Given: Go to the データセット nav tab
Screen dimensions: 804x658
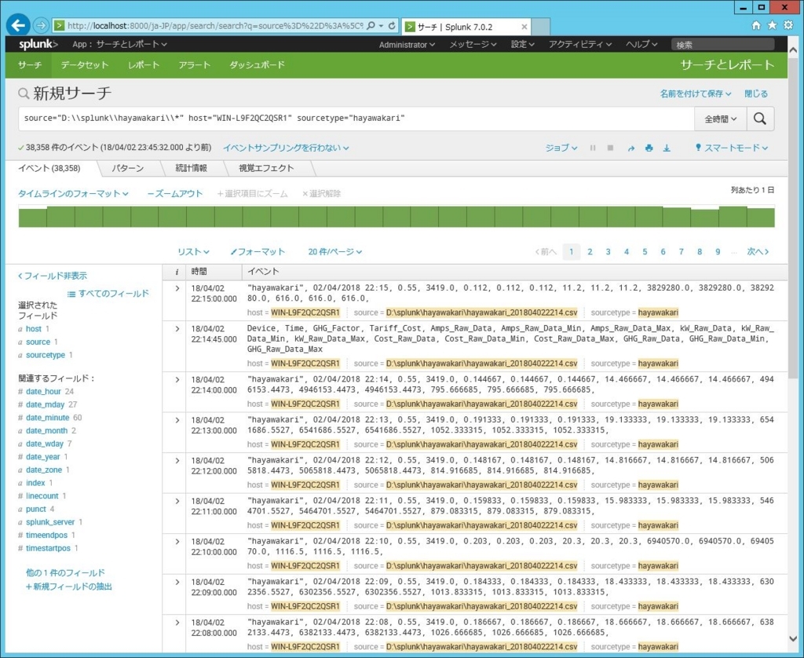Looking at the screenshot, I should [x=85, y=65].
